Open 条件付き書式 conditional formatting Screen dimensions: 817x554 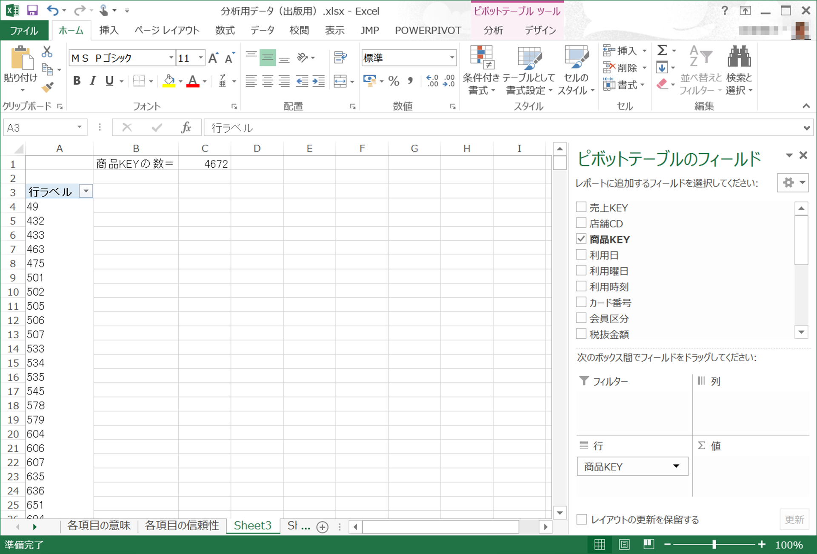(x=481, y=70)
